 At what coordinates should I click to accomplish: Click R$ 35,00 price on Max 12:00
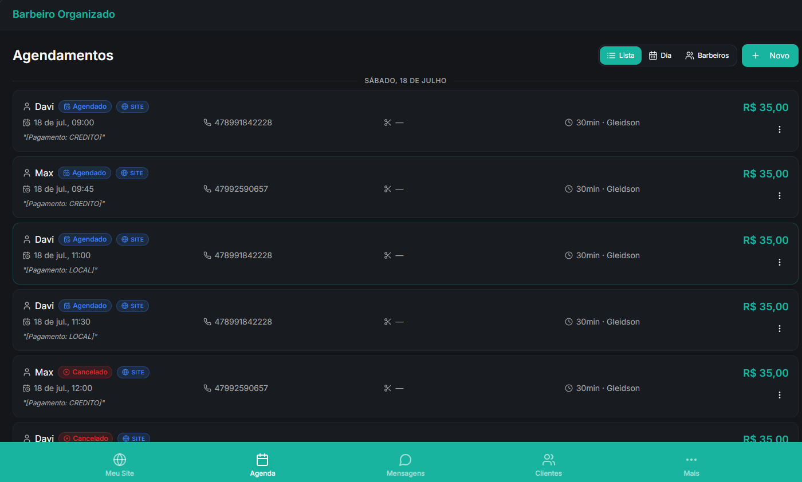pyautogui.click(x=765, y=373)
